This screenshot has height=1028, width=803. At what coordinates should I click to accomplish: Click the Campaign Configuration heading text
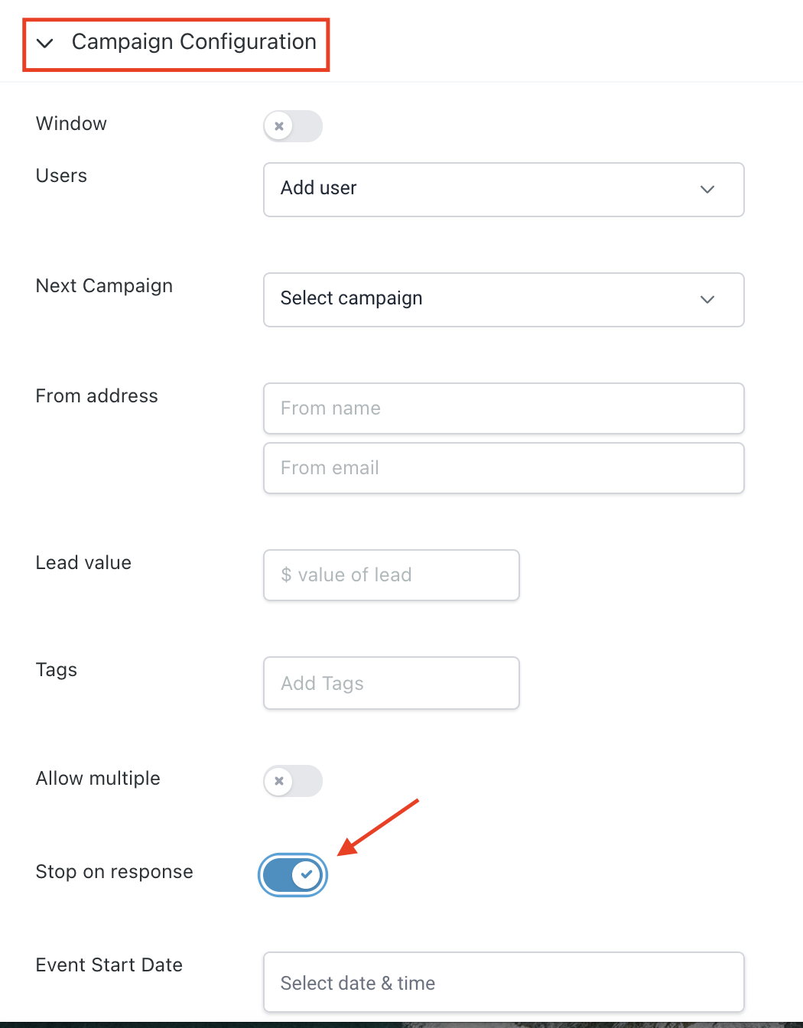point(193,42)
